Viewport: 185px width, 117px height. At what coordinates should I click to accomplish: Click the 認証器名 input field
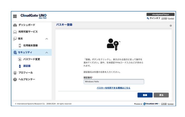[x=114, y=82]
